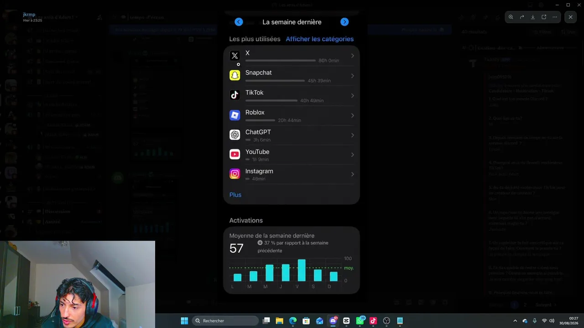Image resolution: width=584 pixels, height=328 pixels.
Task: Expand the Instagram row chevron
Action: 352,174
